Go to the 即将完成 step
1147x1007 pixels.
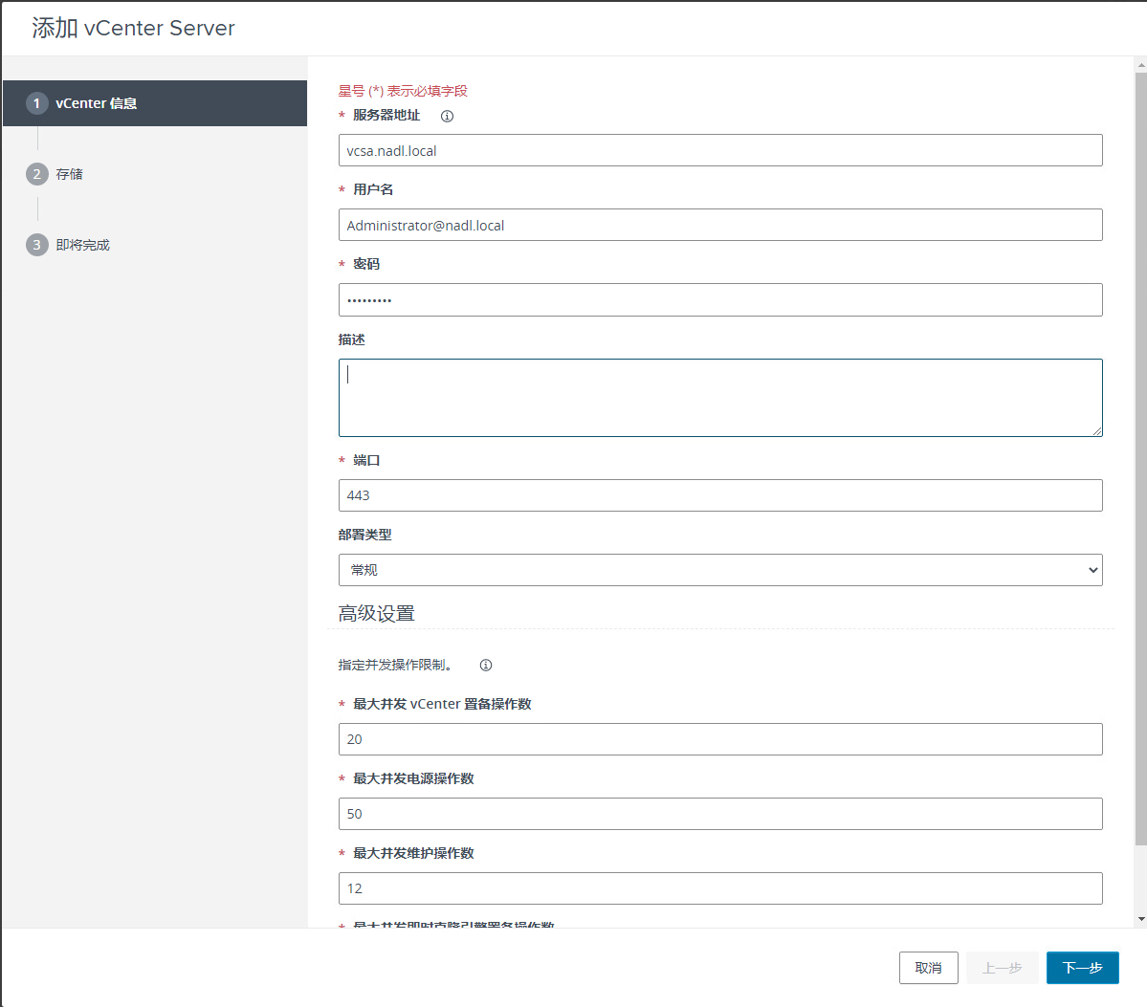tap(68, 245)
